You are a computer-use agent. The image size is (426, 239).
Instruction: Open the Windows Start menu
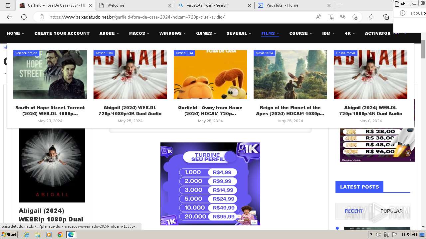pyautogui.click(x=9, y=234)
